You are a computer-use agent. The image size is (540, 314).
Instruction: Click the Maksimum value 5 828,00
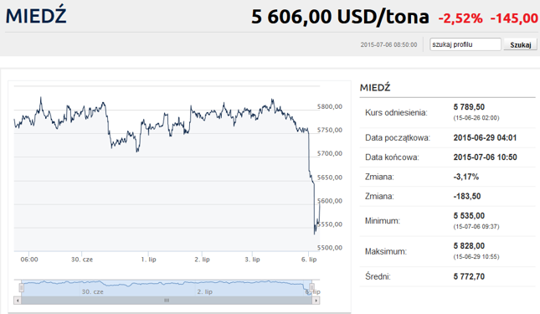tap(469, 246)
